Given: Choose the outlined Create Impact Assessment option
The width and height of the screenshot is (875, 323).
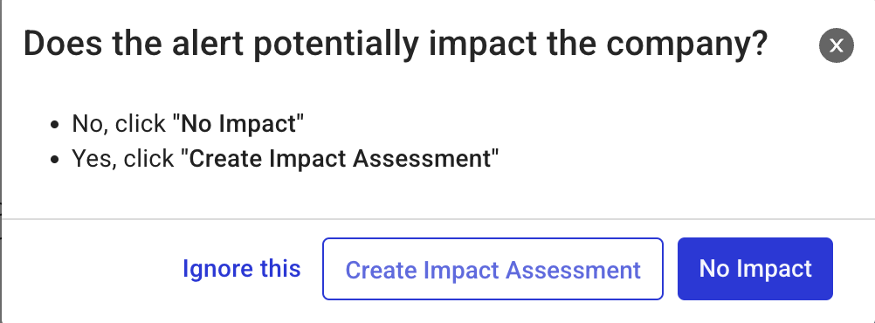Looking at the screenshot, I should (493, 269).
